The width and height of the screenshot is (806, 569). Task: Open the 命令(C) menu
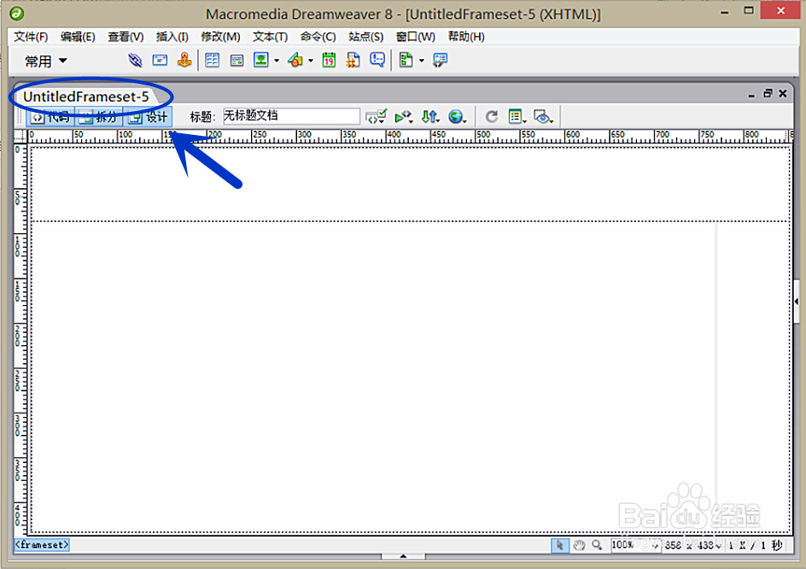pos(318,37)
